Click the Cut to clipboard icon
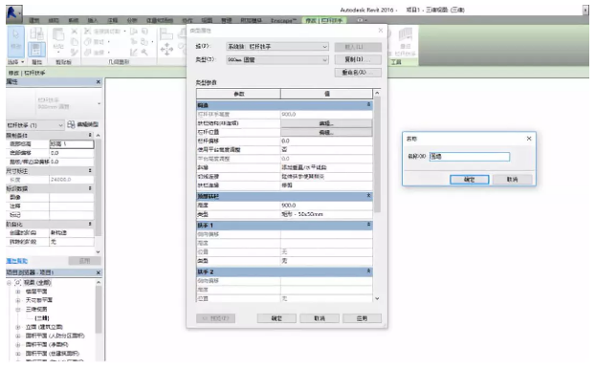Screen dimensions: 595x369 pyautogui.click(x=75, y=32)
